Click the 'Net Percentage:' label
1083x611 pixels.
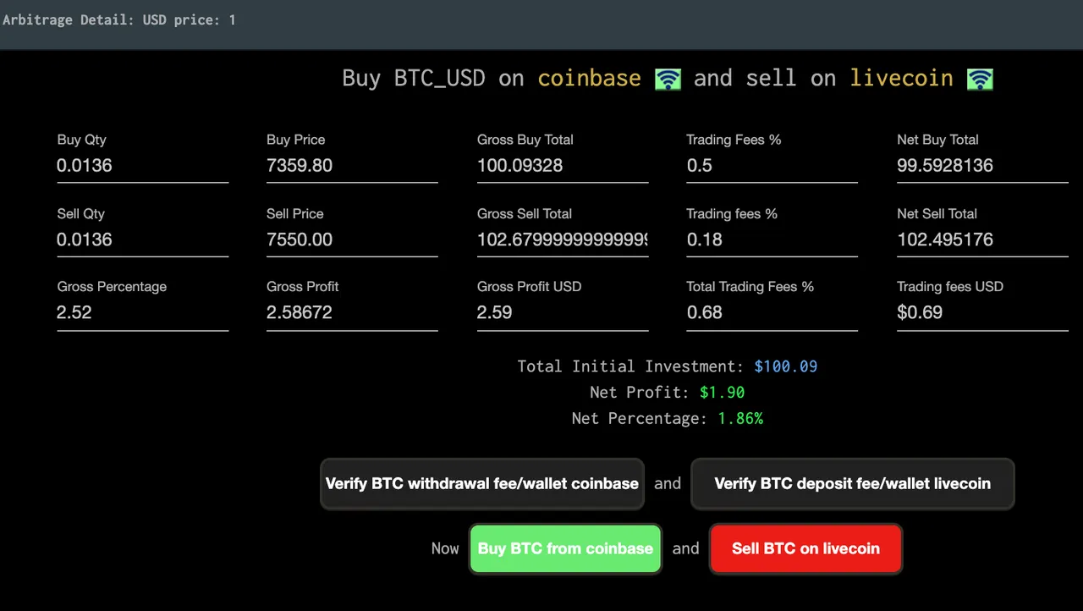(x=640, y=419)
